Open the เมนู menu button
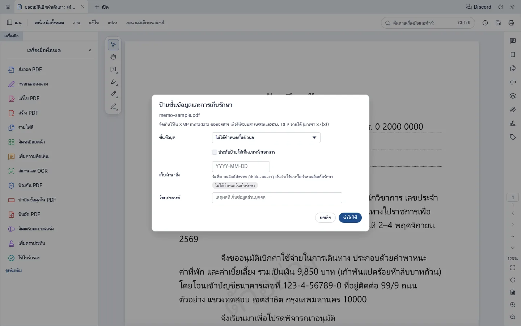The height and width of the screenshot is (326, 521). (14, 22)
